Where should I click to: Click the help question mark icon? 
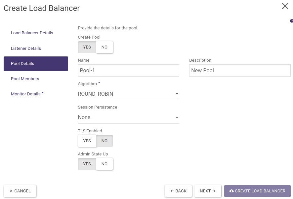point(291,21)
